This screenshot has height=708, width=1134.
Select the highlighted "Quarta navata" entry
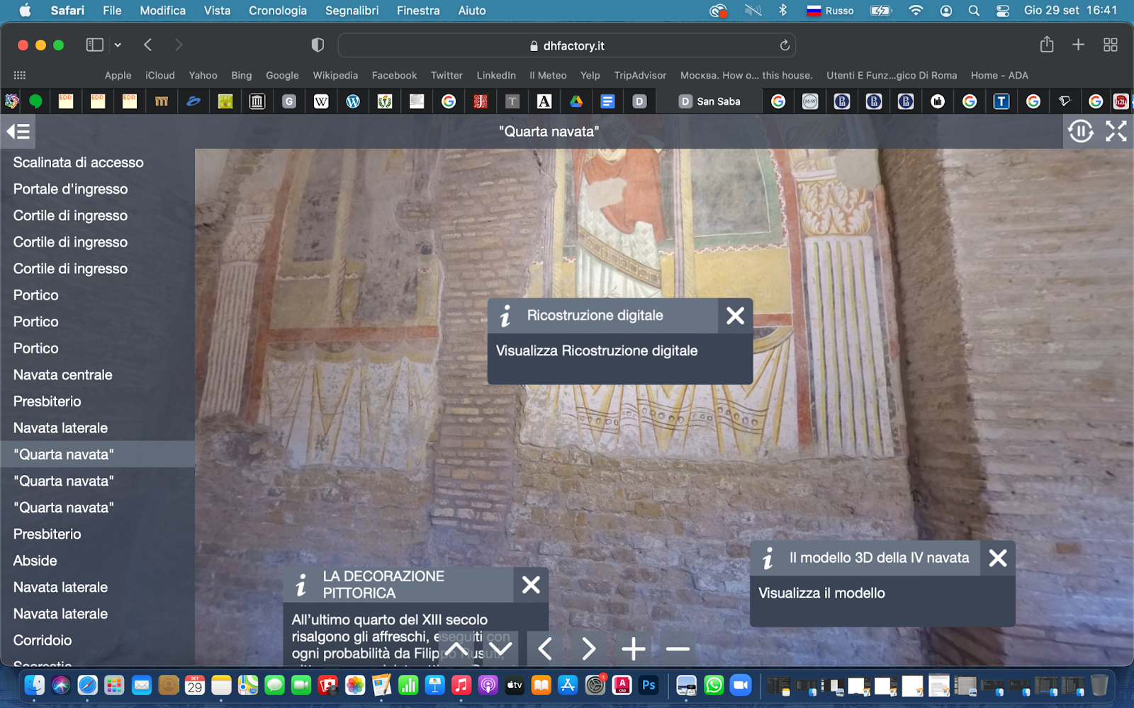97,455
